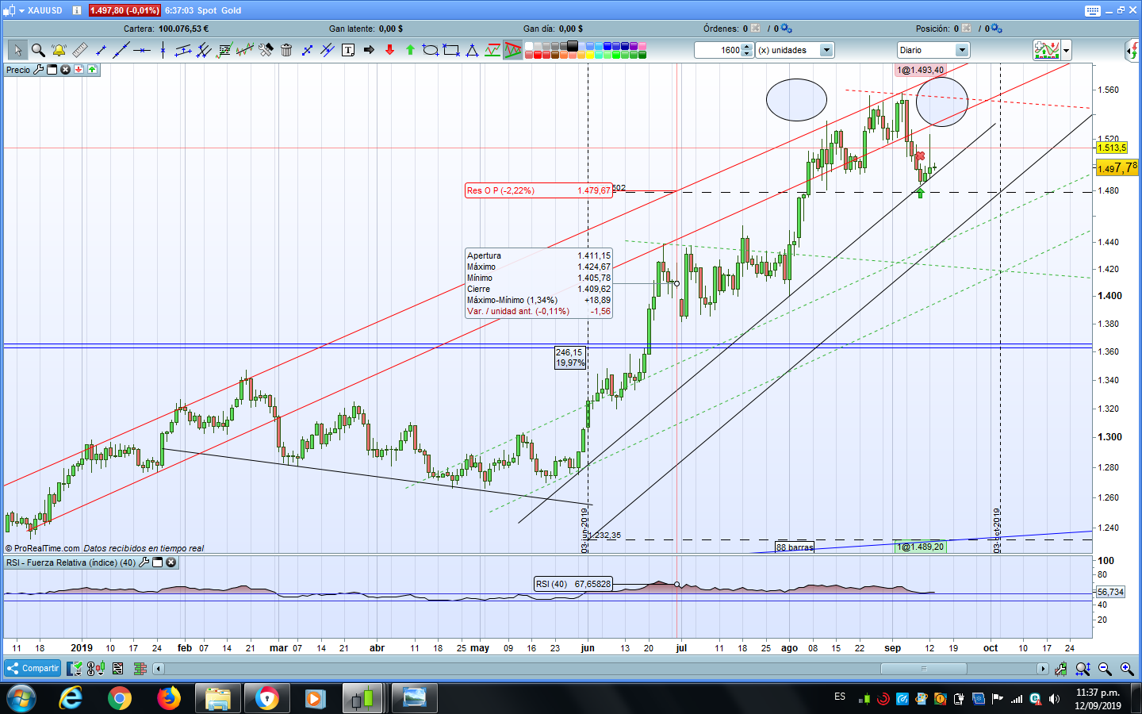Click the ProRealTime.com link
The width and height of the screenshot is (1142, 714).
[x=47, y=548]
